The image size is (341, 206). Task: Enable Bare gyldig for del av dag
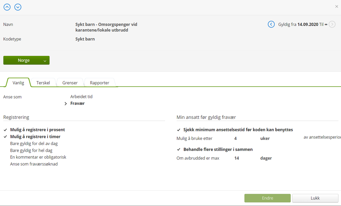(34, 143)
